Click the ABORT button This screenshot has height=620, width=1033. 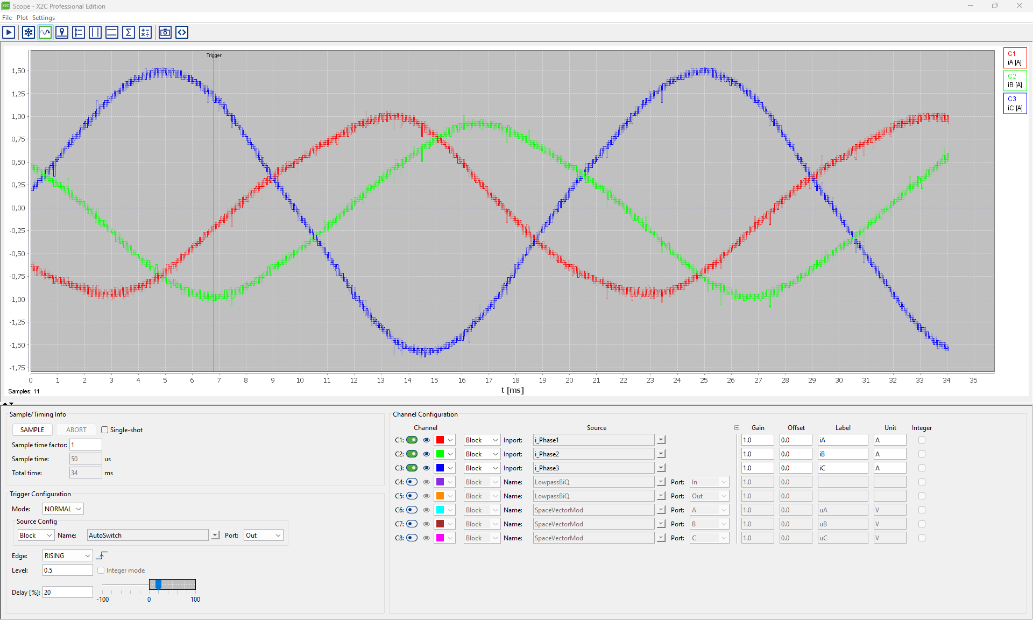point(76,430)
